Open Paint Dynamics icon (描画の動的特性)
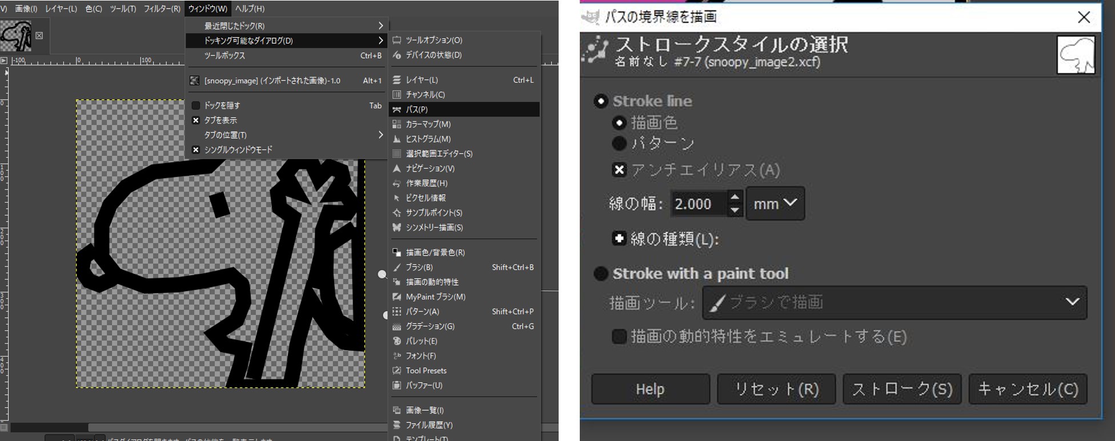 pos(397,282)
